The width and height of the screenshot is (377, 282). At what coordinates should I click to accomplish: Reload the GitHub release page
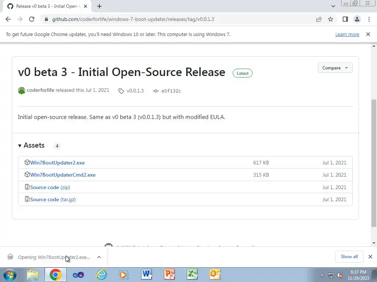pyautogui.click(x=32, y=19)
